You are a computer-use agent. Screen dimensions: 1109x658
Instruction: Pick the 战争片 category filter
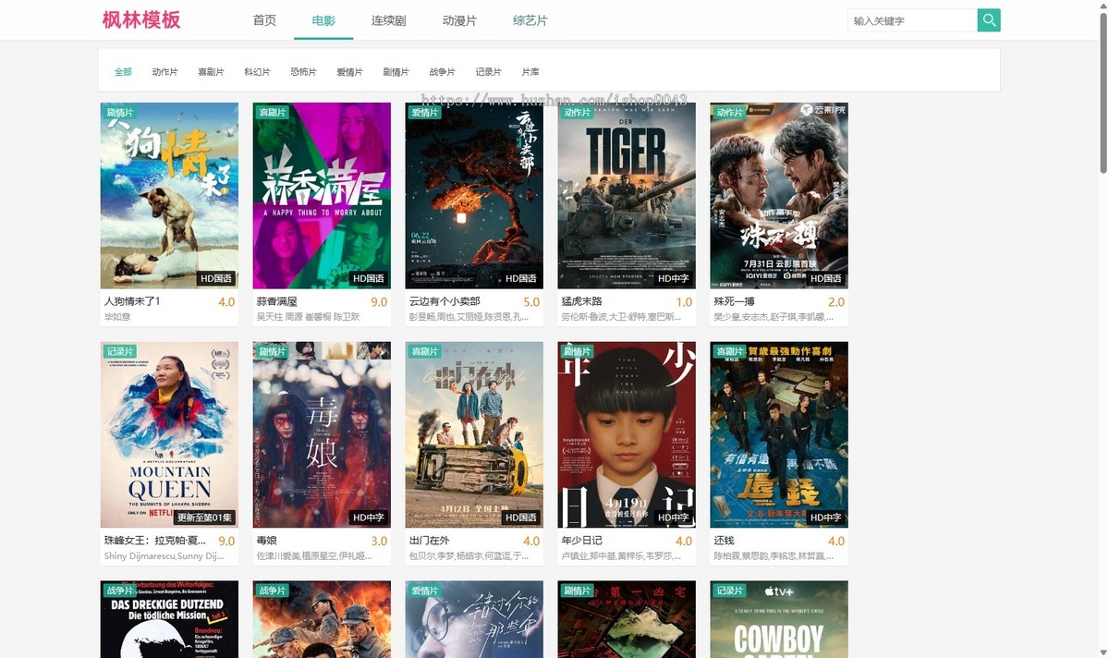pyautogui.click(x=442, y=72)
